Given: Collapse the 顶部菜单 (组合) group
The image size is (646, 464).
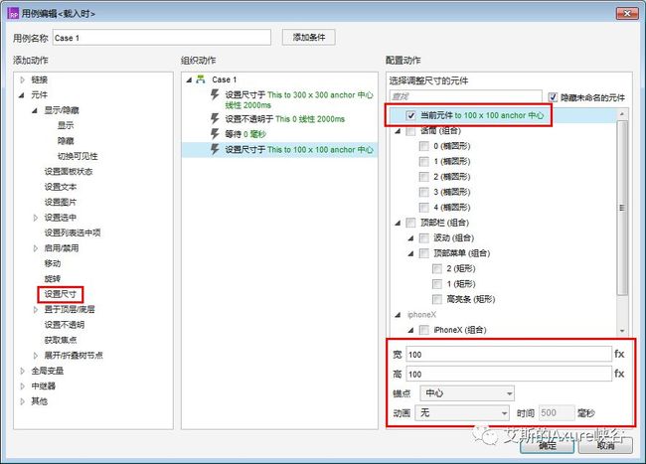Looking at the screenshot, I should point(410,253).
